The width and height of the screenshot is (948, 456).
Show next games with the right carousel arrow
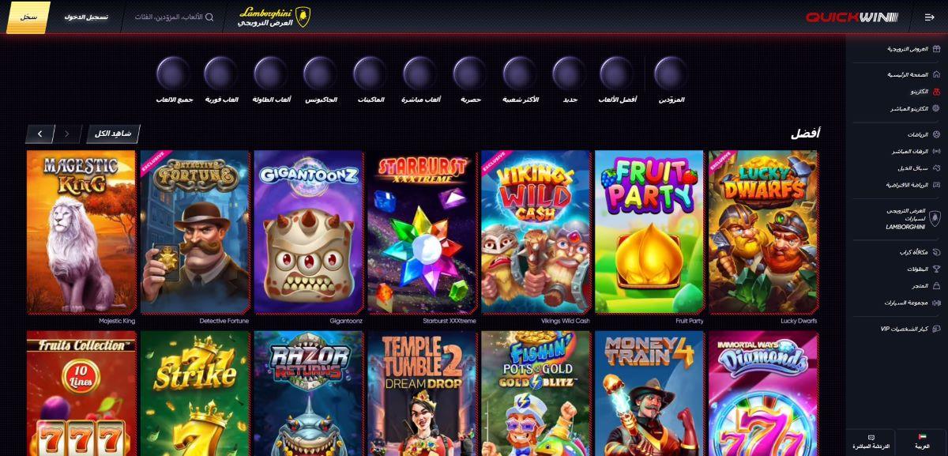tap(39, 134)
